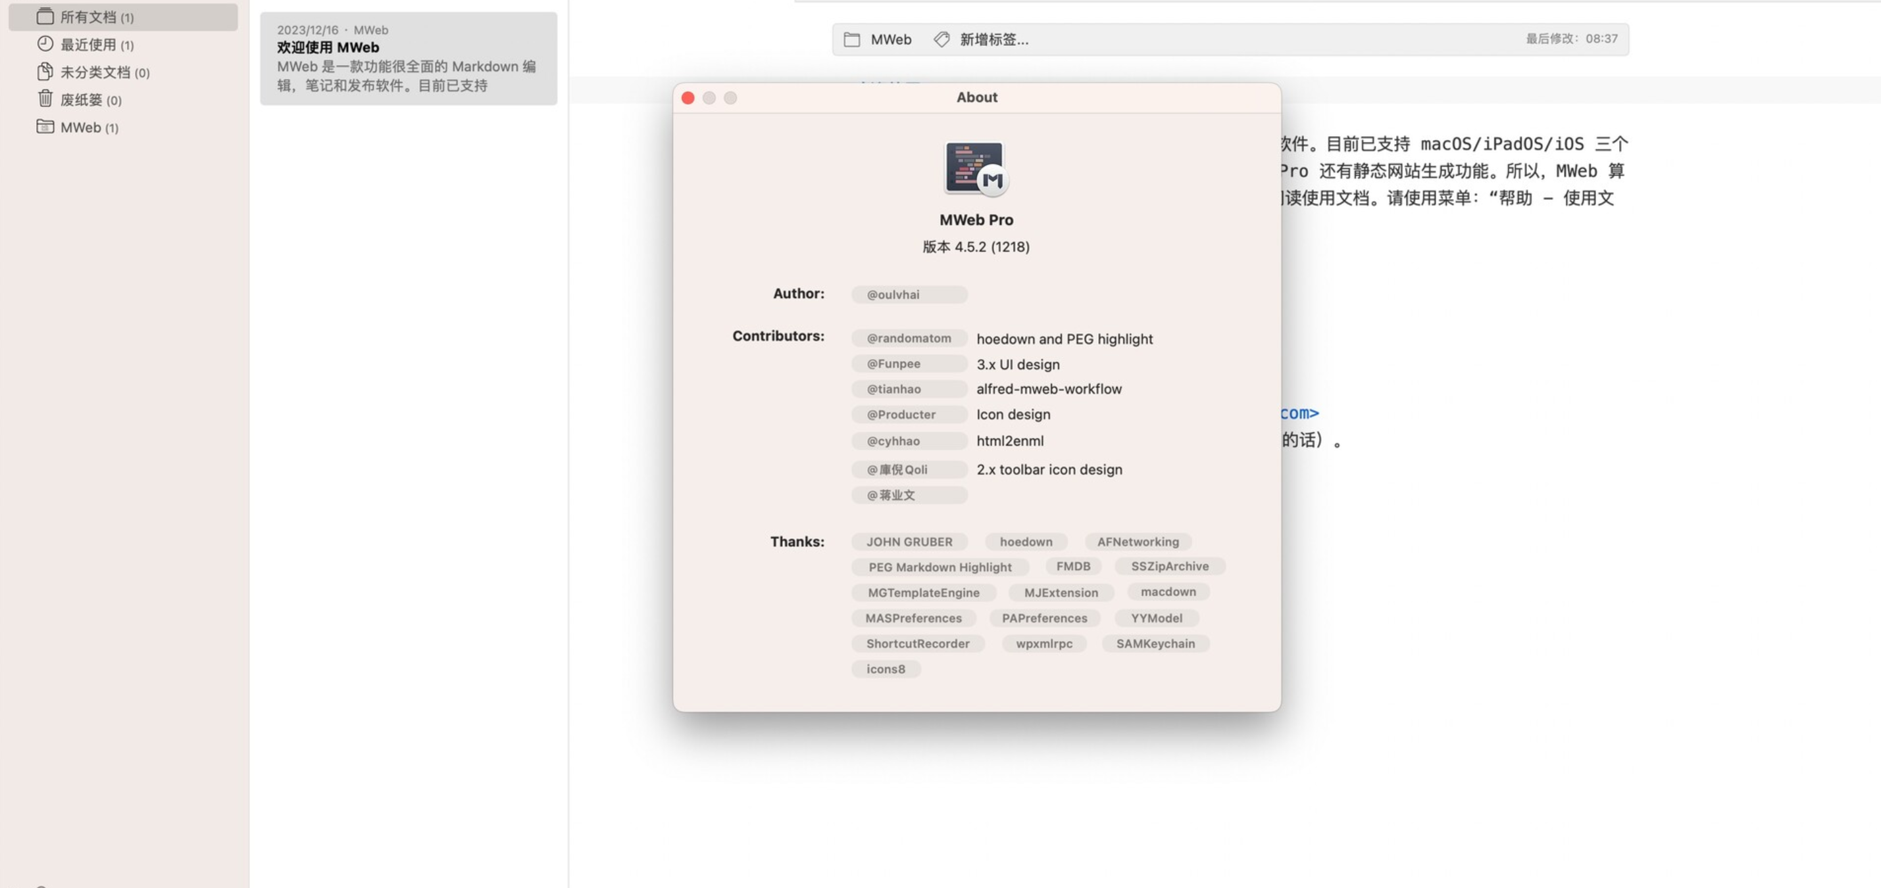Open contributor link @cyhhao
This screenshot has height=888, width=1881.
(x=909, y=442)
